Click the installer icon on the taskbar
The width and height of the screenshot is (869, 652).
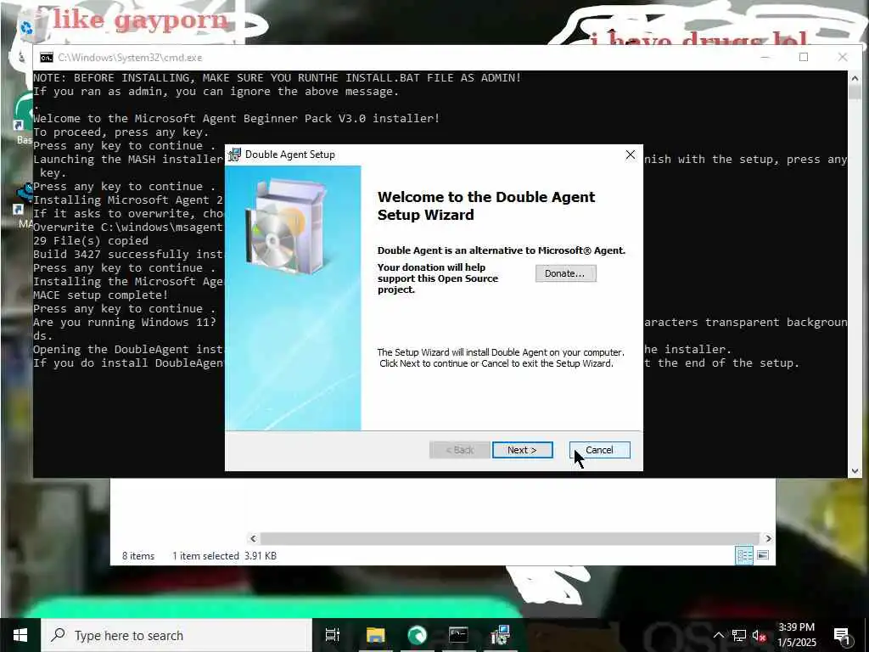500,635
